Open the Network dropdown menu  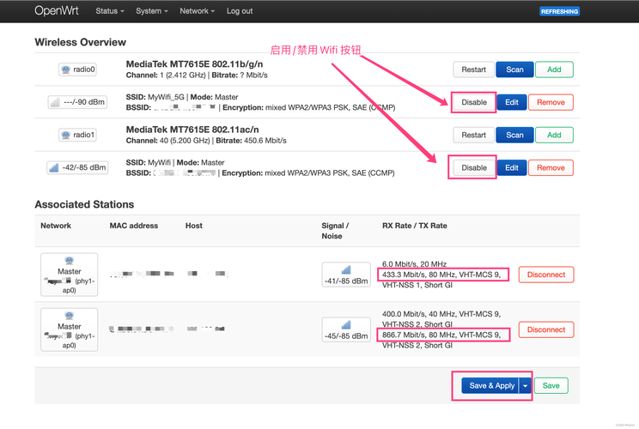197,11
